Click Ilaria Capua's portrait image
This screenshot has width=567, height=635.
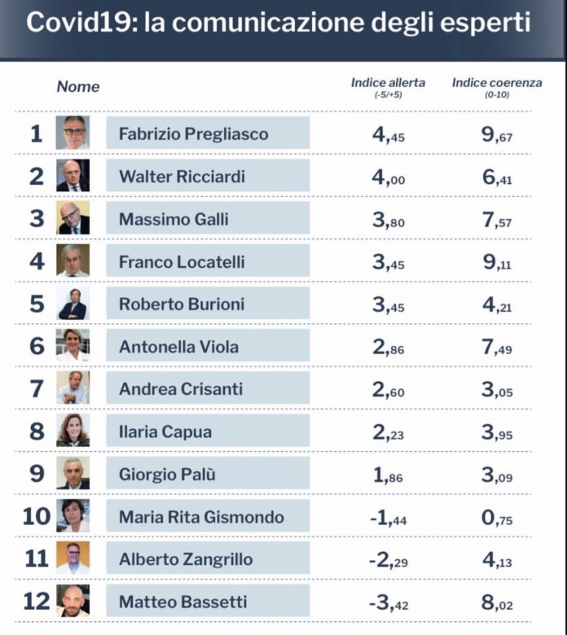73,431
